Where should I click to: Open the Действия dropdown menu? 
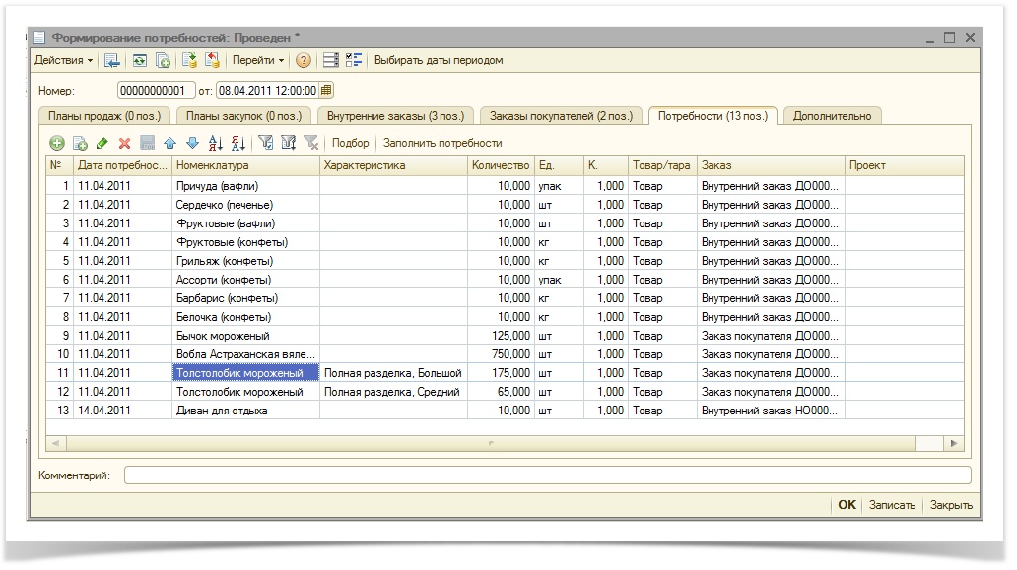pyautogui.click(x=63, y=61)
